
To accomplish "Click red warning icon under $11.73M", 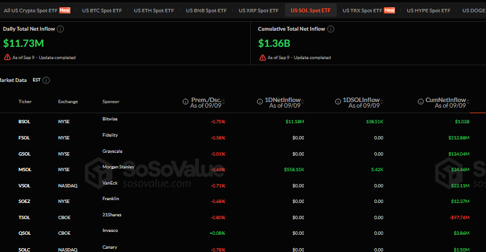I will (x=7, y=57).
